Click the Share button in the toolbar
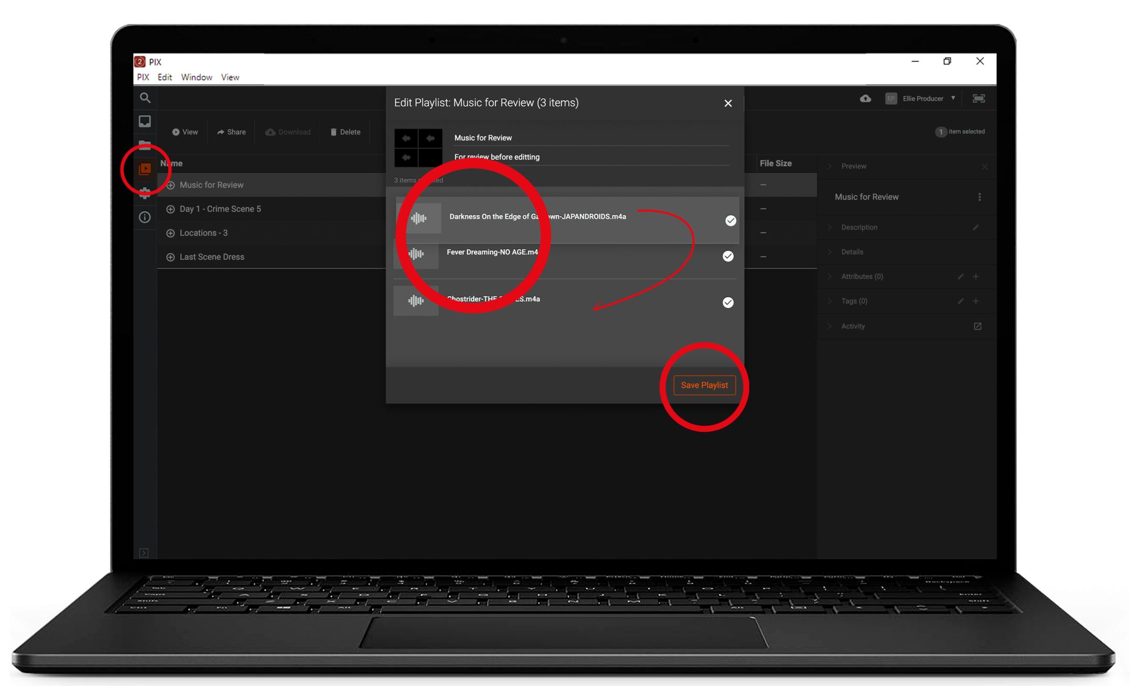This screenshot has width=1130, height=686. click(231, 132)
